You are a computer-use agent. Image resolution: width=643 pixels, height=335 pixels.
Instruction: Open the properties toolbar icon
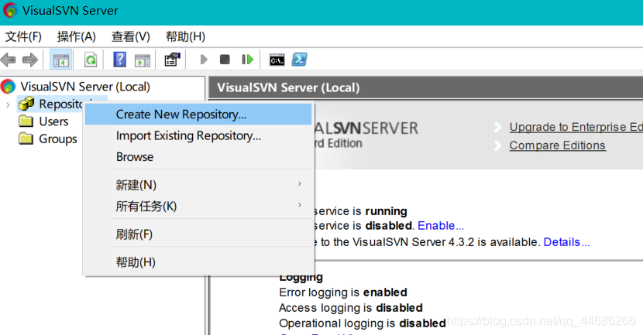(172, 60)
